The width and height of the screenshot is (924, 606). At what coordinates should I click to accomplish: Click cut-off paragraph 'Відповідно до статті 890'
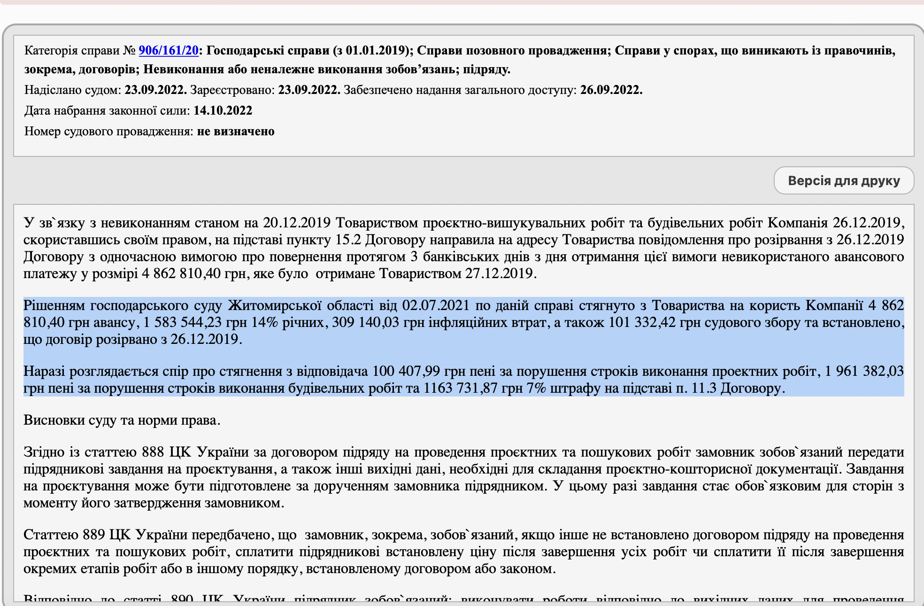(x=463, y=599)
